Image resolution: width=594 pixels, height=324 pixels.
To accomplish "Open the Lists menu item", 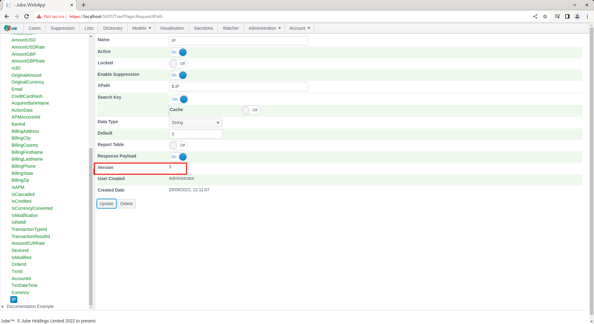I will tap(89, 28).
